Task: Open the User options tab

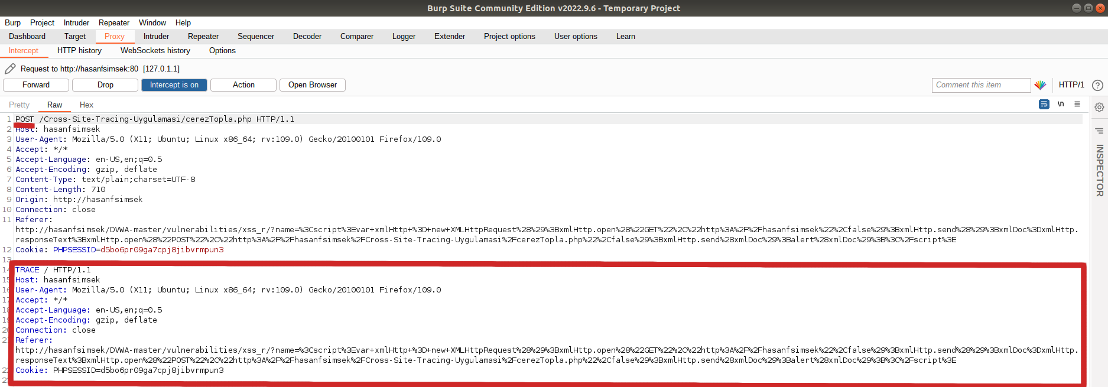Action: click(x=576, y=37)
